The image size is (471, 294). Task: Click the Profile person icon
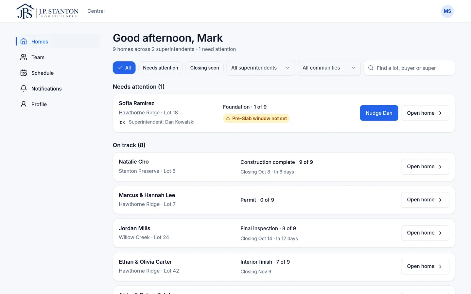(x=24, y=104)
